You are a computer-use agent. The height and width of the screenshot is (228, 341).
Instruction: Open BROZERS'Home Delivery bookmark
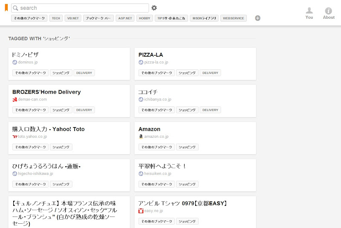[x=46, y=92]
